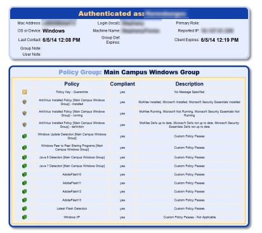Select the 'Windows XP' policy name
Viewport: 262px width, 233px height.
pos(72,217)
